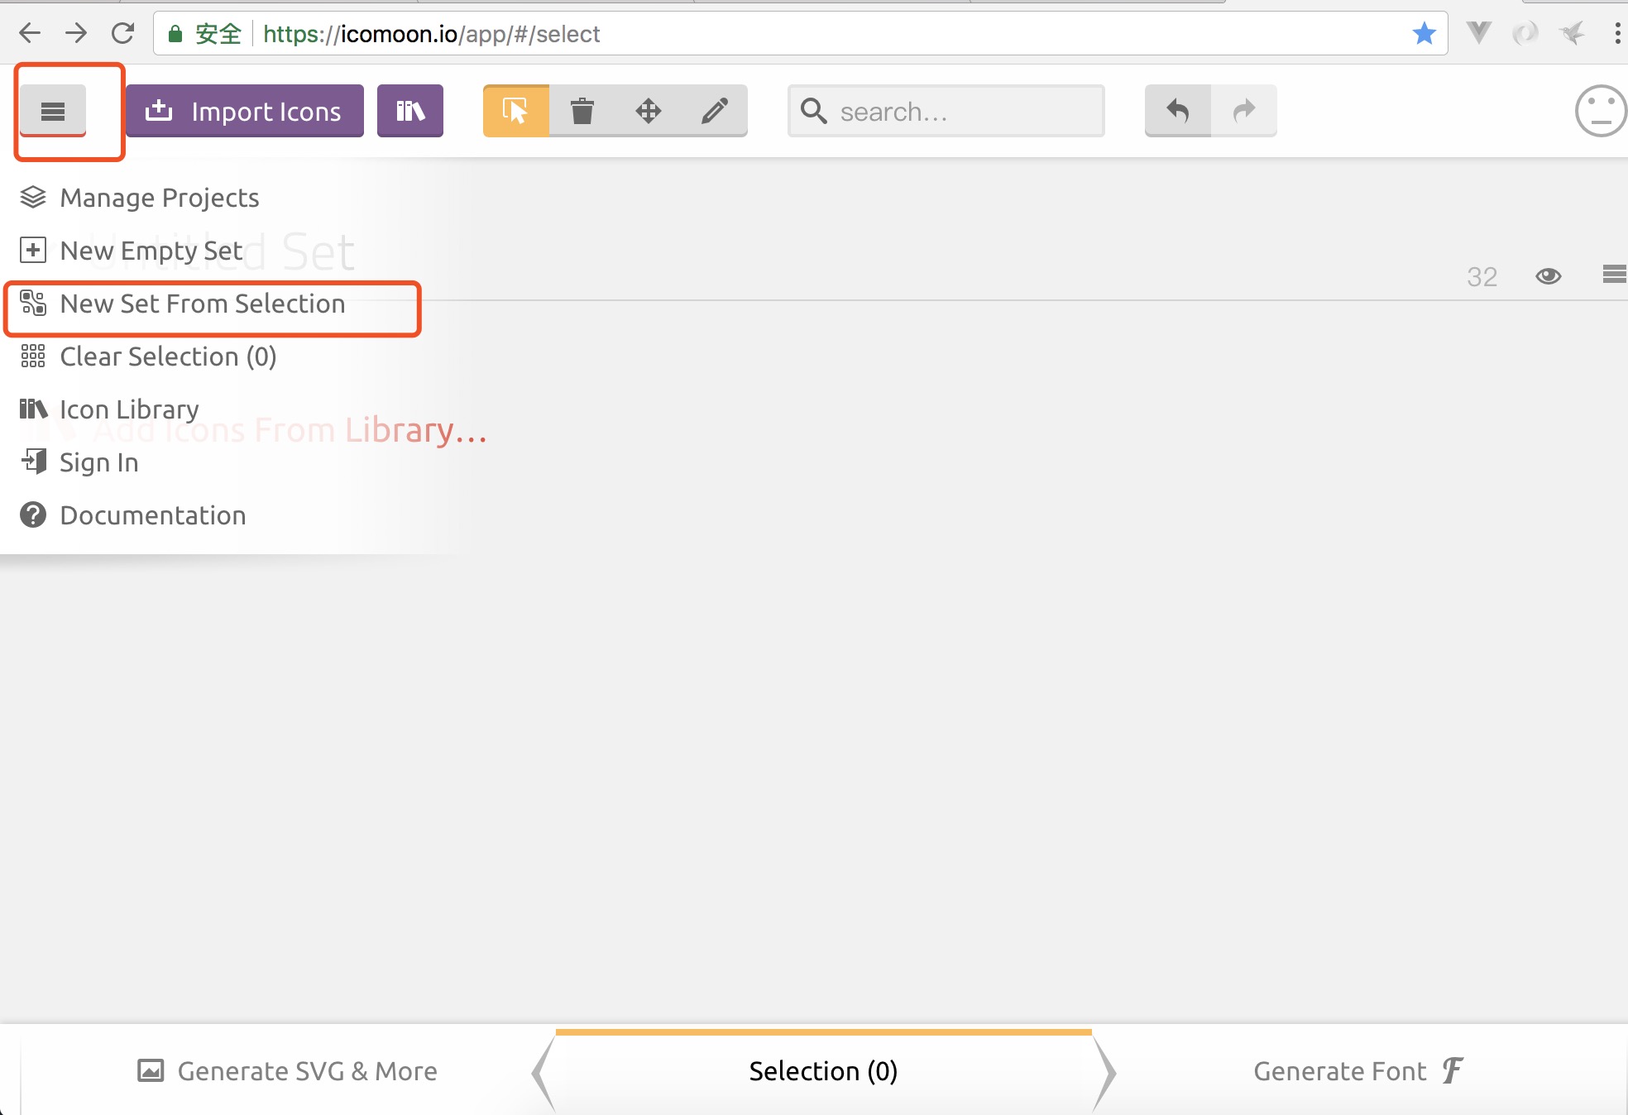Choose Clear Selection (0)
1628x1115 pixels.
[148, 357]
